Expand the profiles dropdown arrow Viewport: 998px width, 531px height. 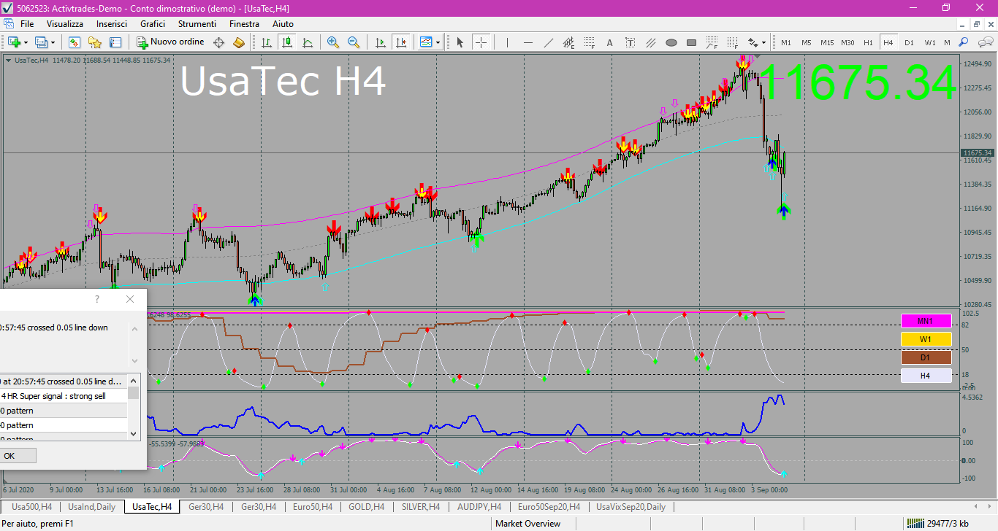tap(53, 42)
